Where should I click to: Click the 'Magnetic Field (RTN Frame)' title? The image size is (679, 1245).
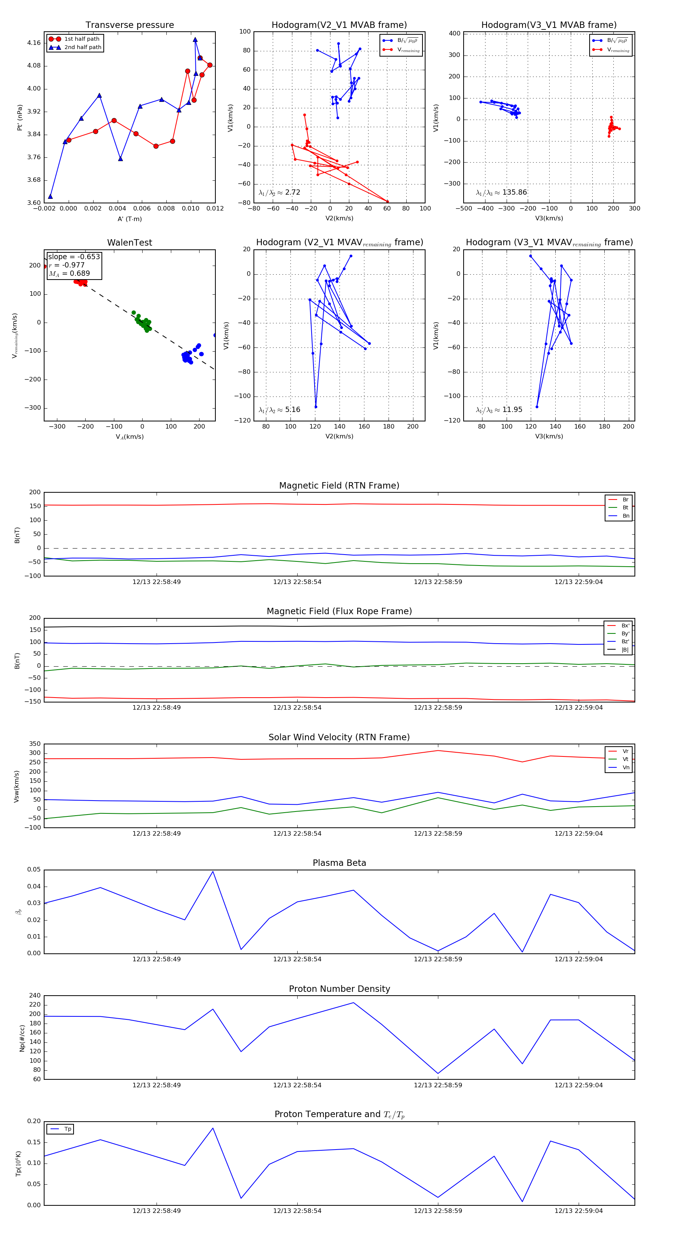(339, 486)
